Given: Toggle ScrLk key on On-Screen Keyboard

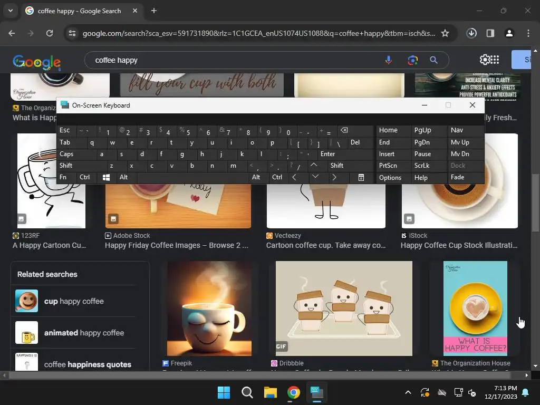Looking at the screenshot, I should (428, 166).
